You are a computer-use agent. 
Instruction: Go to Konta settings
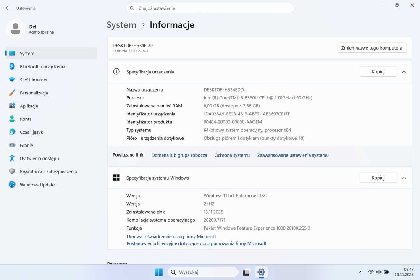[51, 119]
